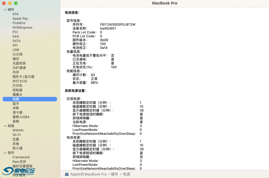The height and width of the screenshot is (178, 269).
Task: Click the 循环计数 value 83
Action: coord(93,75)
